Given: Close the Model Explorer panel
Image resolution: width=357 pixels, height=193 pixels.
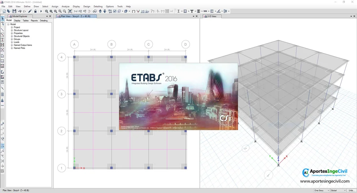Looking at the screenshot, I should [x=50, y=16].
